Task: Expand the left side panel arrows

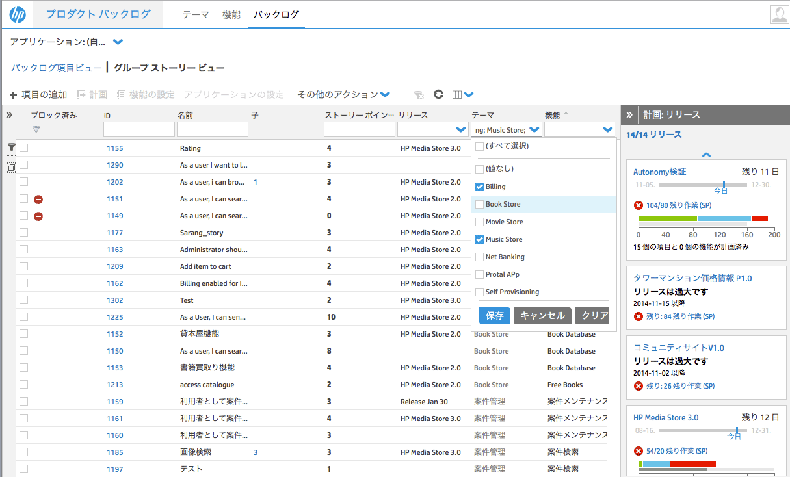Action: point(9,114)
